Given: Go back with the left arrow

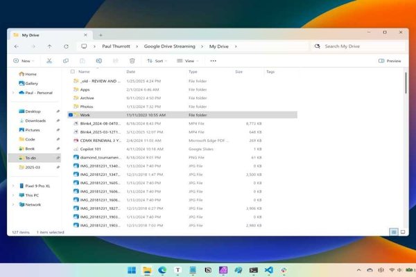Looking at the screenshot, I should (17, 46).
